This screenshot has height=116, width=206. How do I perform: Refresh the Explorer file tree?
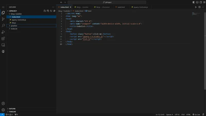(51, 11)
